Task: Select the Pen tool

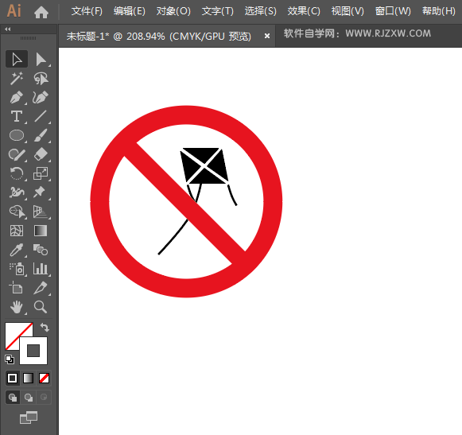Action: [17, 98]
